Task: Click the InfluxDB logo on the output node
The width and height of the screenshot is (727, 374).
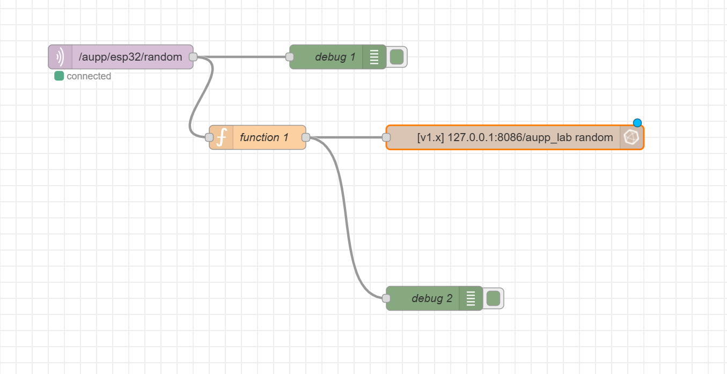Action: coord(631,137)
